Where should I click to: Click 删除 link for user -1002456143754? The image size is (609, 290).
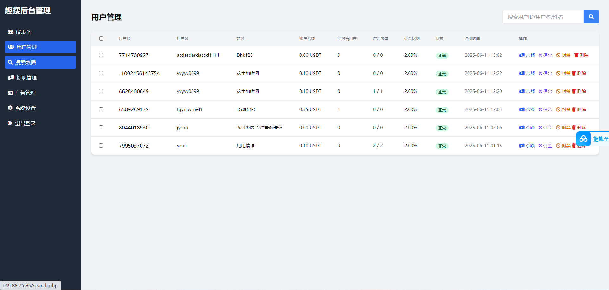pos(581,73)
